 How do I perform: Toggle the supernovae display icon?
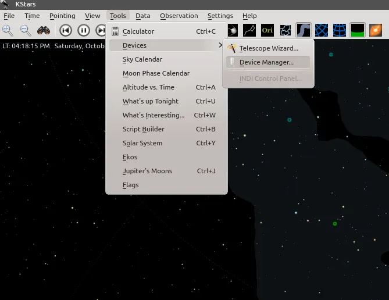pos(376,30)
